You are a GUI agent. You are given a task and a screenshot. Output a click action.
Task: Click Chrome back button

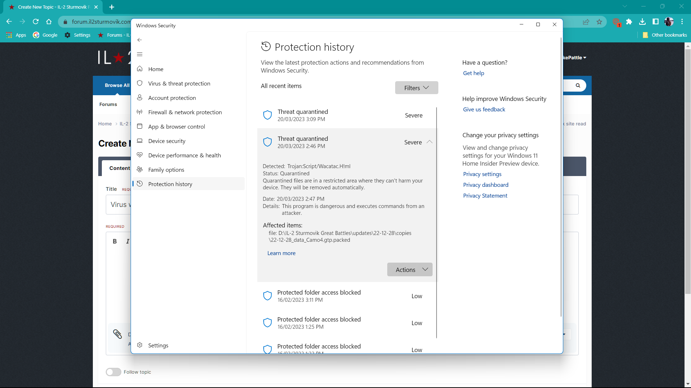click(x=9, y=22)
